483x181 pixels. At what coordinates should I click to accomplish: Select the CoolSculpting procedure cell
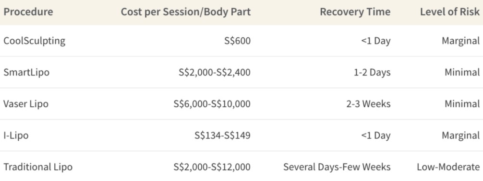35,41
